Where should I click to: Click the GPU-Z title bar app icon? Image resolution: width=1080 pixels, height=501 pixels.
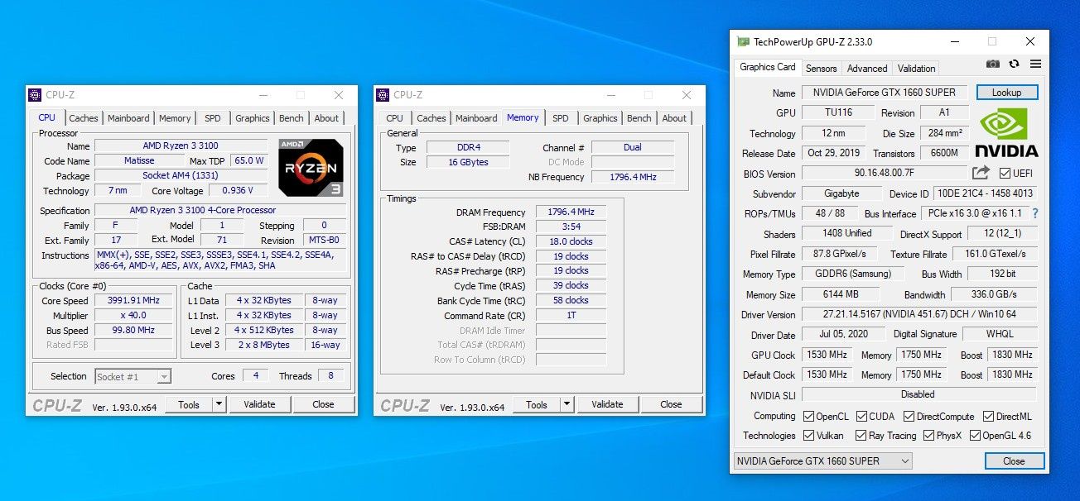tap(743, 41)
